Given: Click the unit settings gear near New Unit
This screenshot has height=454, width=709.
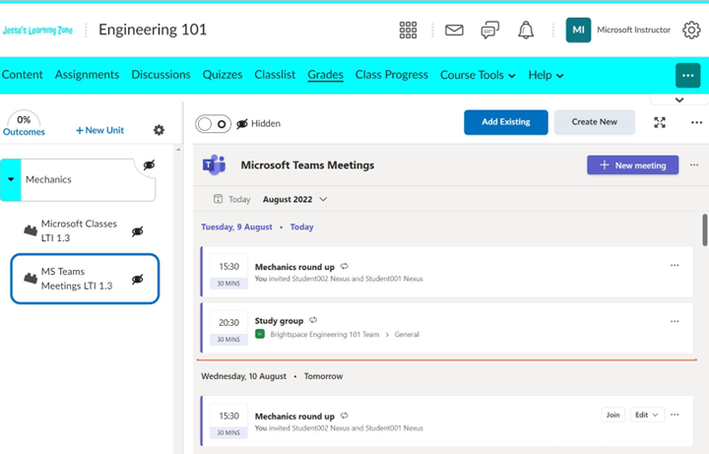Looking at the screenshot, I should tap(159, 130).
